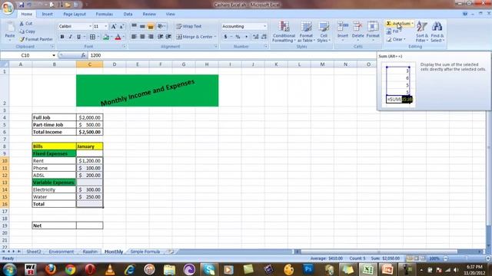Click the AutoSum button
This screenshot has height=276, width=492.
pos(400,24)
